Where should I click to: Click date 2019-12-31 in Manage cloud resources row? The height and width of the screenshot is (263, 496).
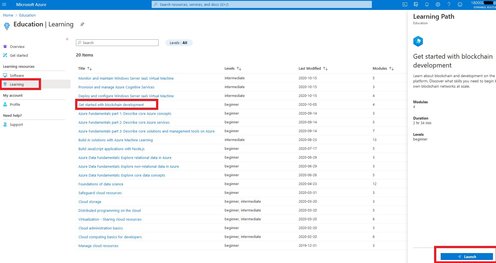308,245
